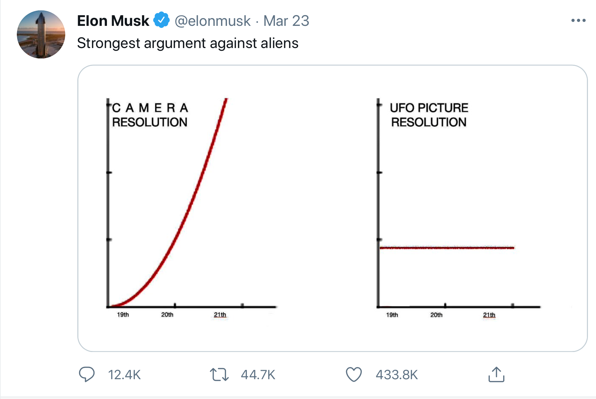The width and height of the screenshot is (596, 399).
Task: Click the 44.7K retweet count
Action: tap(258, 375)
